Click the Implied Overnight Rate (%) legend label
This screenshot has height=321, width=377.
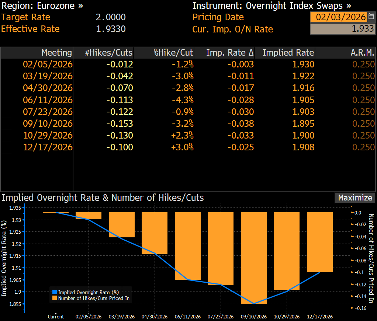click(89, 292)
